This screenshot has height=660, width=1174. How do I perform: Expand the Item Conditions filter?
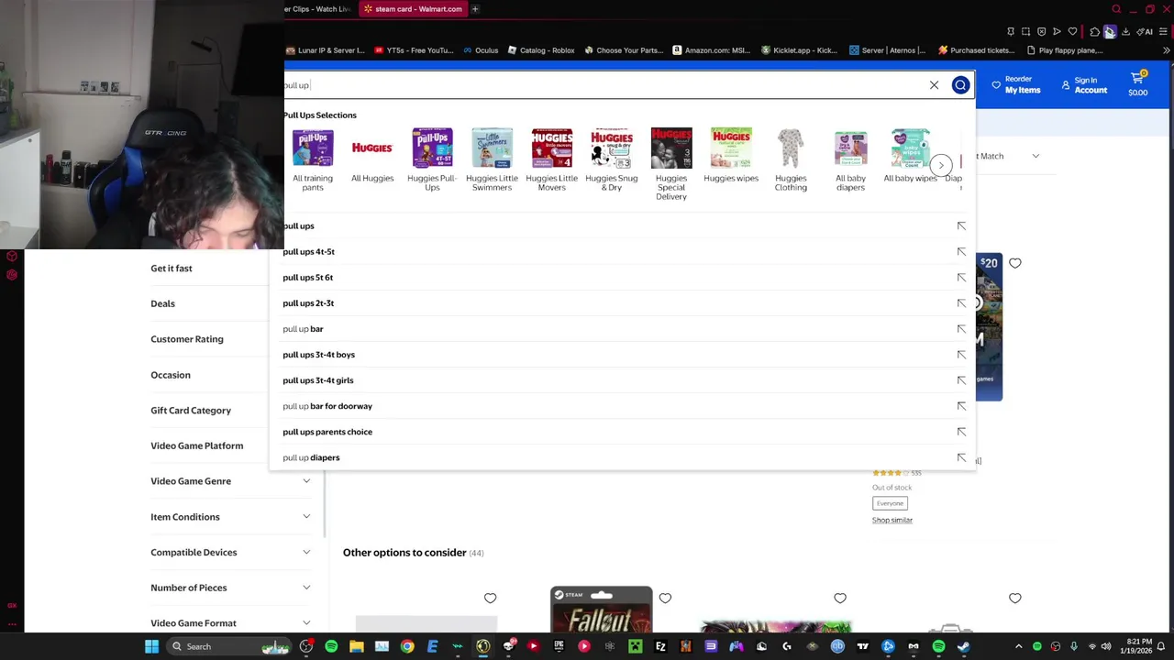point(230,517)
